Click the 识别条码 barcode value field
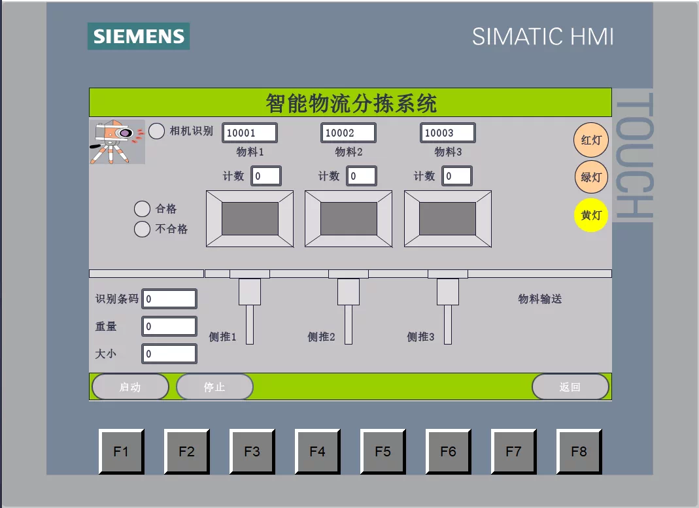699x508 pixels. click(169, 299)
